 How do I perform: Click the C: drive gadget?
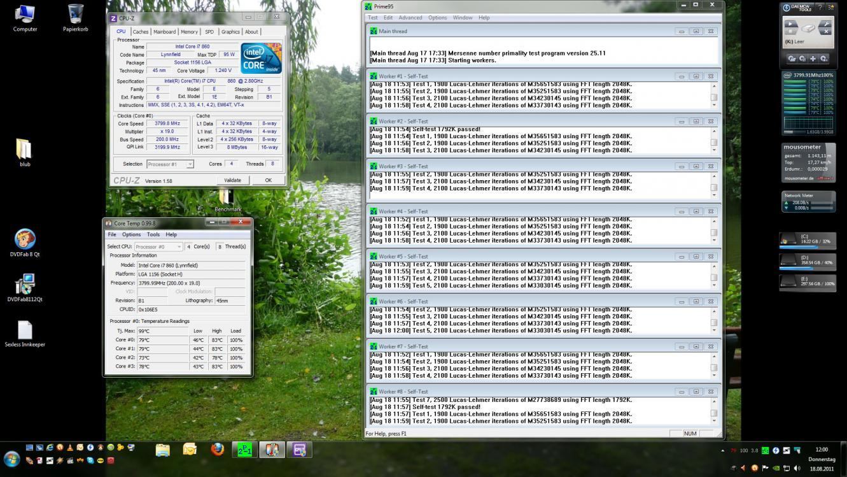807,240
